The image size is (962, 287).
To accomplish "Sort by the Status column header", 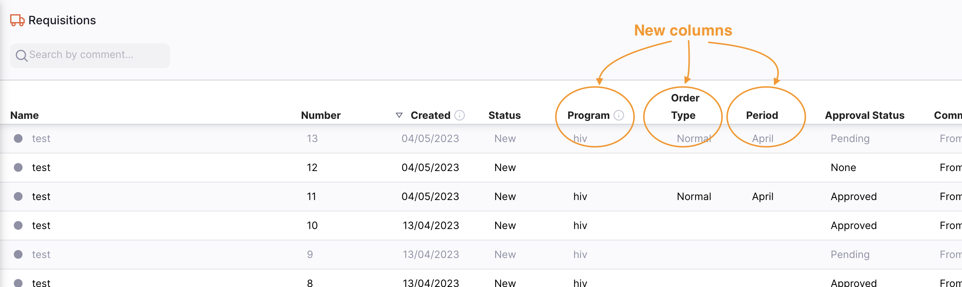I will pyautogui.click(x=504, y=115).
